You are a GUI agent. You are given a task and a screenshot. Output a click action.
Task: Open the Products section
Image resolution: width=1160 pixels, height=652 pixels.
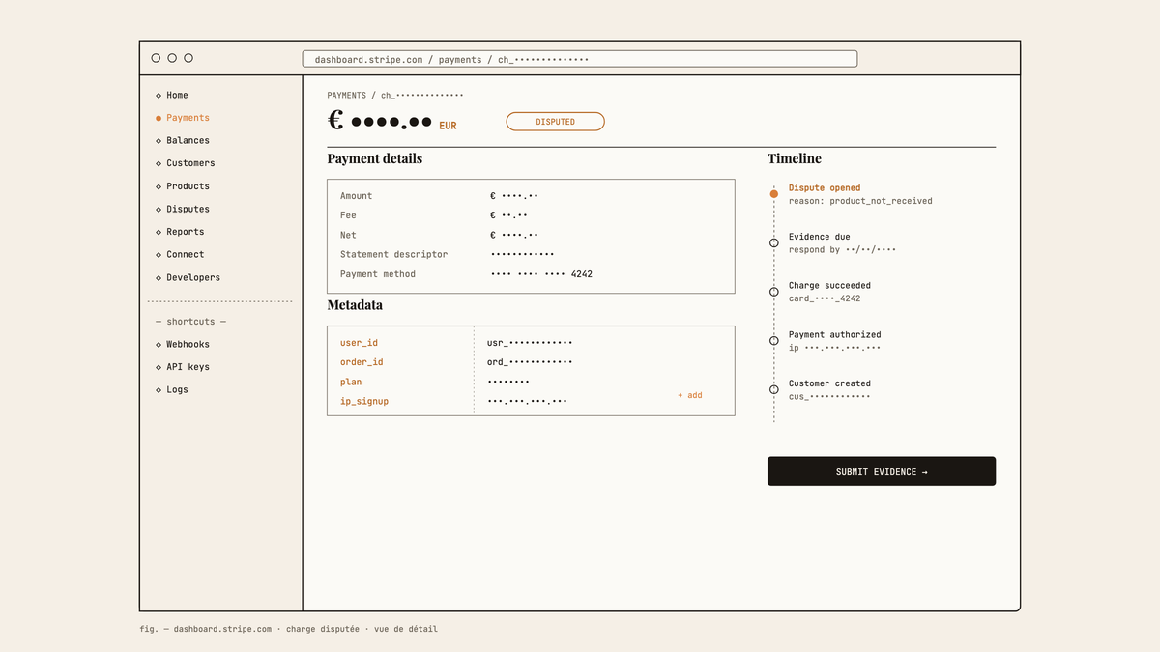click(188, 186)
